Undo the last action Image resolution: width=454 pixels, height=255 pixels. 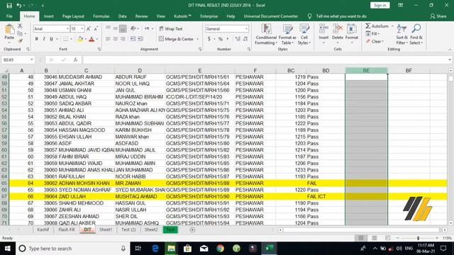pos(19,6)
